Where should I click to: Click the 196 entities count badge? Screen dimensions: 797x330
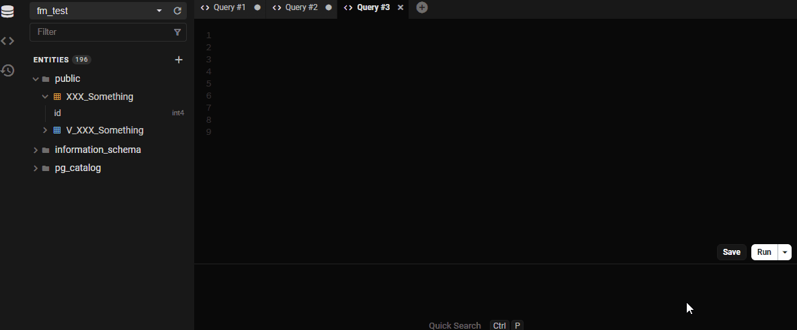pyautogui.click(x=81, y=60)
